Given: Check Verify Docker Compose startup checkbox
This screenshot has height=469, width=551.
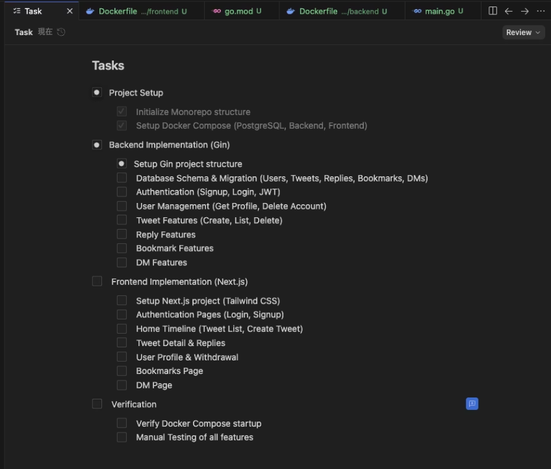Looking at the screenshot, I should (122, 423).
